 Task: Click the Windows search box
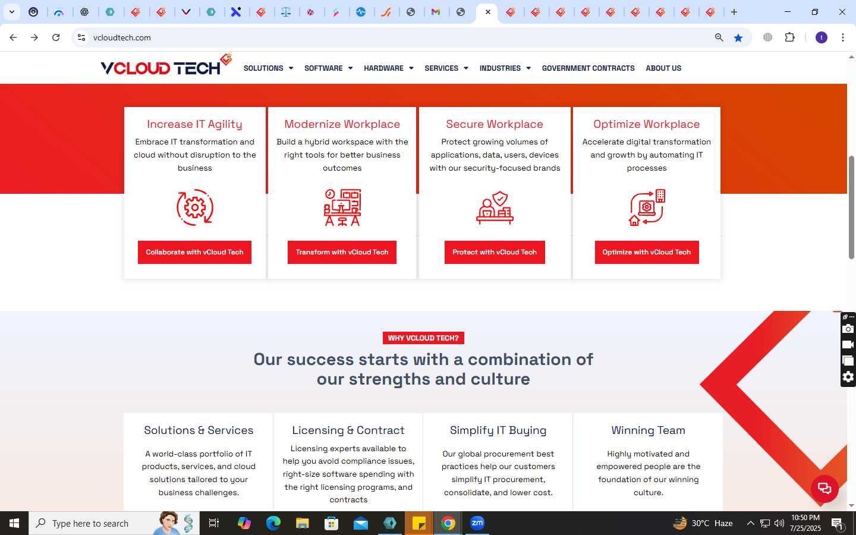pyautogui.click(x=114, y=523)
